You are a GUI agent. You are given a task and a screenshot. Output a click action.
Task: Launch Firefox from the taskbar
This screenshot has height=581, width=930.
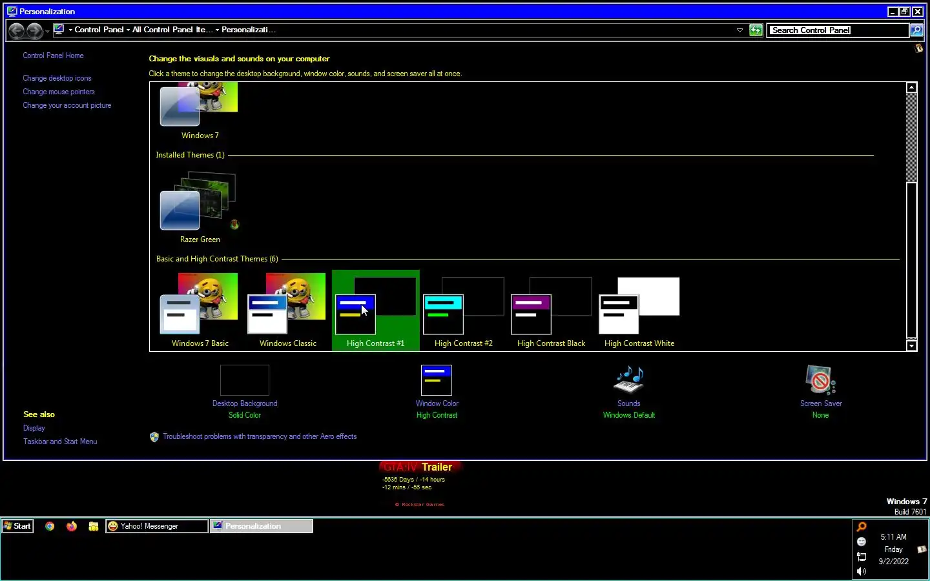coord(72,526)
